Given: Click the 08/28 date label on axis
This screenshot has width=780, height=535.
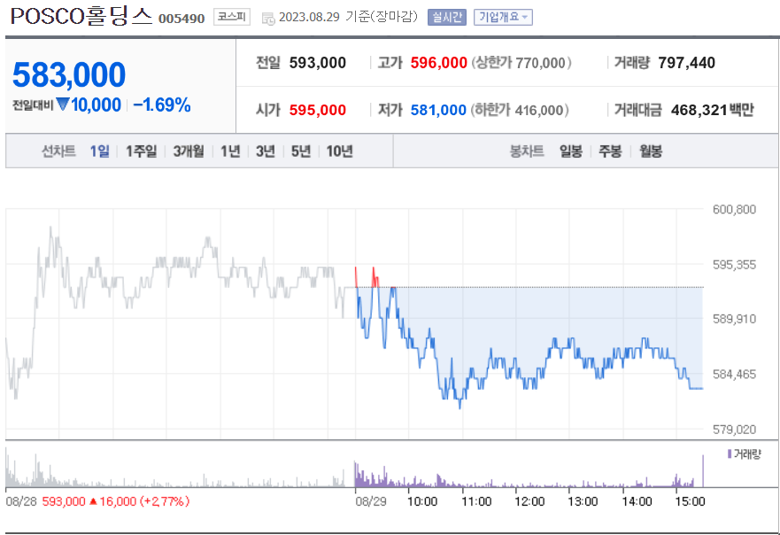Looking at the screenshot, I should 21,501.
